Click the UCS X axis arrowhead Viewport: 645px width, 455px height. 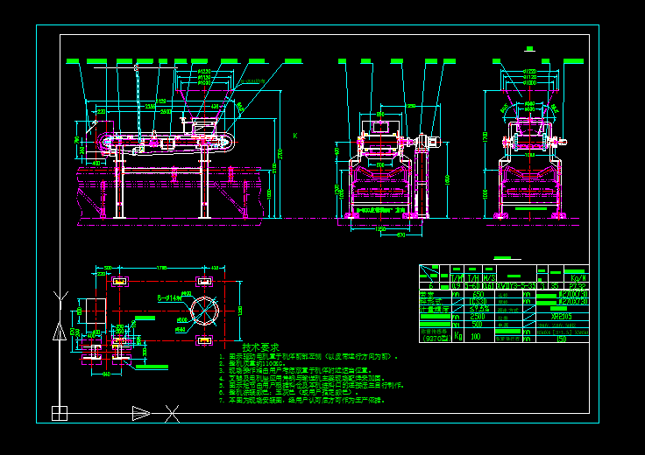tap(141, 413)
